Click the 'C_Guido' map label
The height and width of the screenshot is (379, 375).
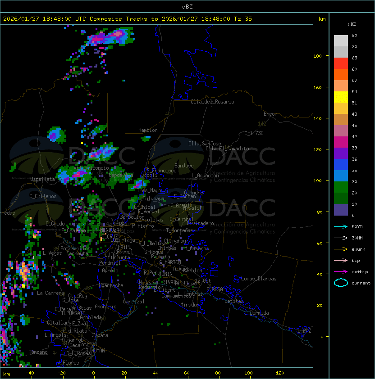click(55, 224)
